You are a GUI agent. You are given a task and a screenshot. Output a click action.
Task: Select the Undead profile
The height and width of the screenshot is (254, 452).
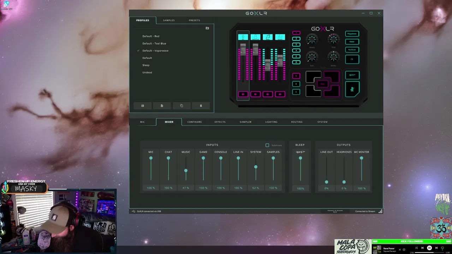[147, 72]
